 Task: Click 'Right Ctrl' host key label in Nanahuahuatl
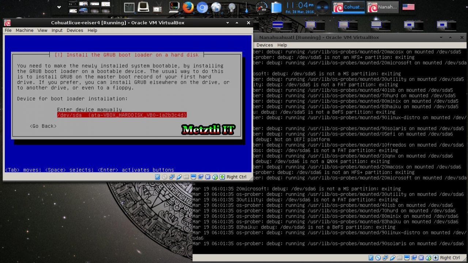(450, 258)
